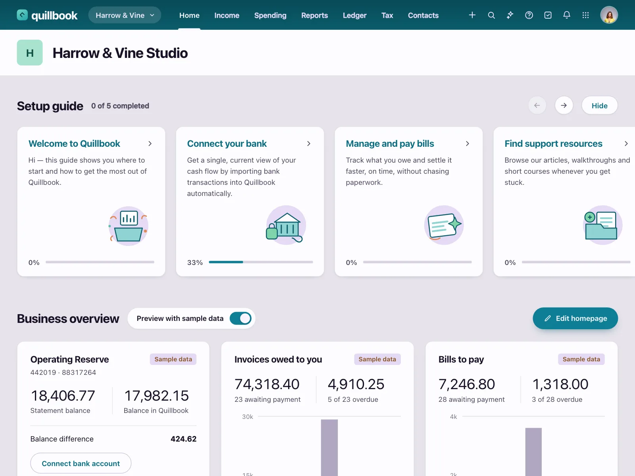Open the user profile avatar
Image resolution: width=635 pixels, height=476 pixels.
[x=609, y=15]
